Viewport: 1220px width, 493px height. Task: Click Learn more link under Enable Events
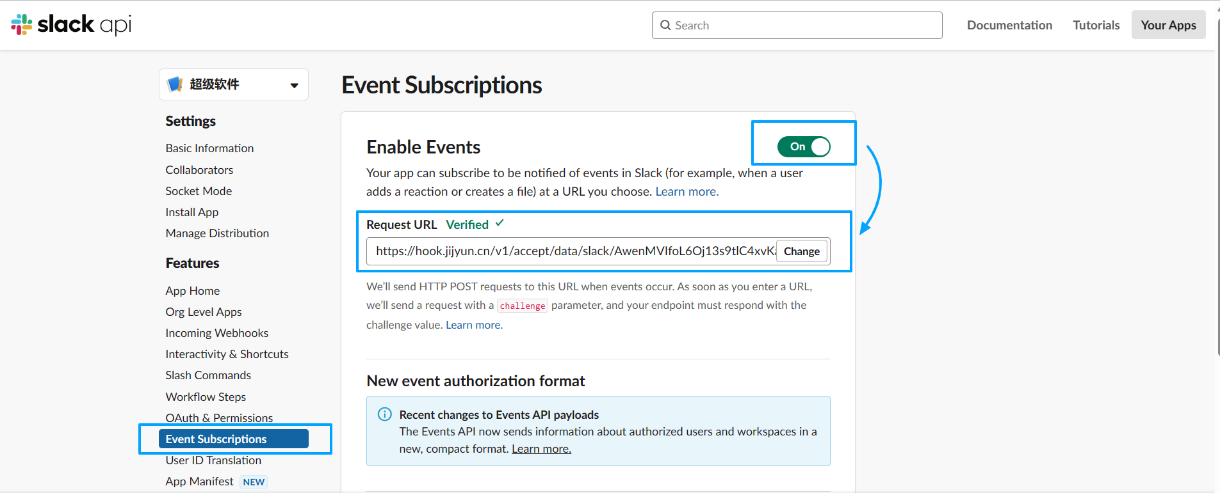pos(687,192)
